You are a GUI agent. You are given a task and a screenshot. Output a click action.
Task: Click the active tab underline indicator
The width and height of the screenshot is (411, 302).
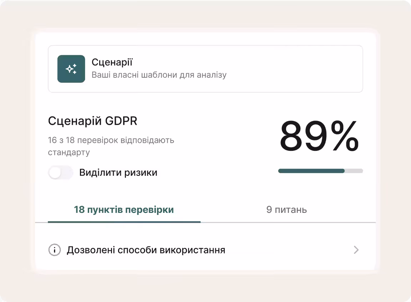[x=124, y=222]
